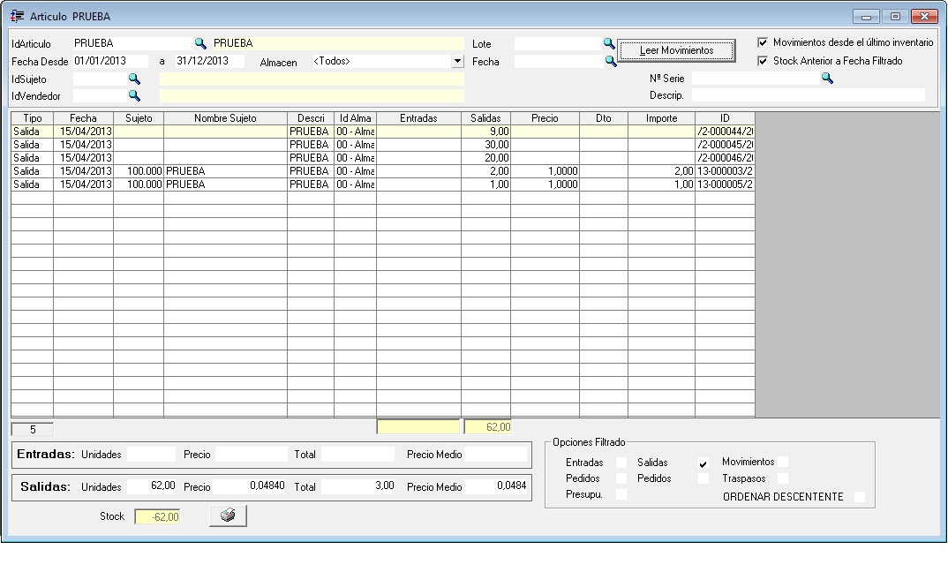
Task: Click the print button next to Stock
Action: pyautogui.click(x=228, y=516)
